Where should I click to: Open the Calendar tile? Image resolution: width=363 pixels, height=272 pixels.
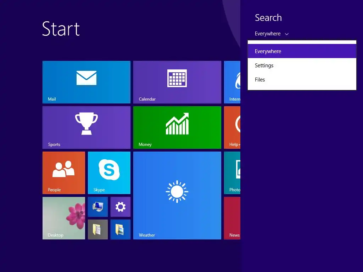(177, 82)
